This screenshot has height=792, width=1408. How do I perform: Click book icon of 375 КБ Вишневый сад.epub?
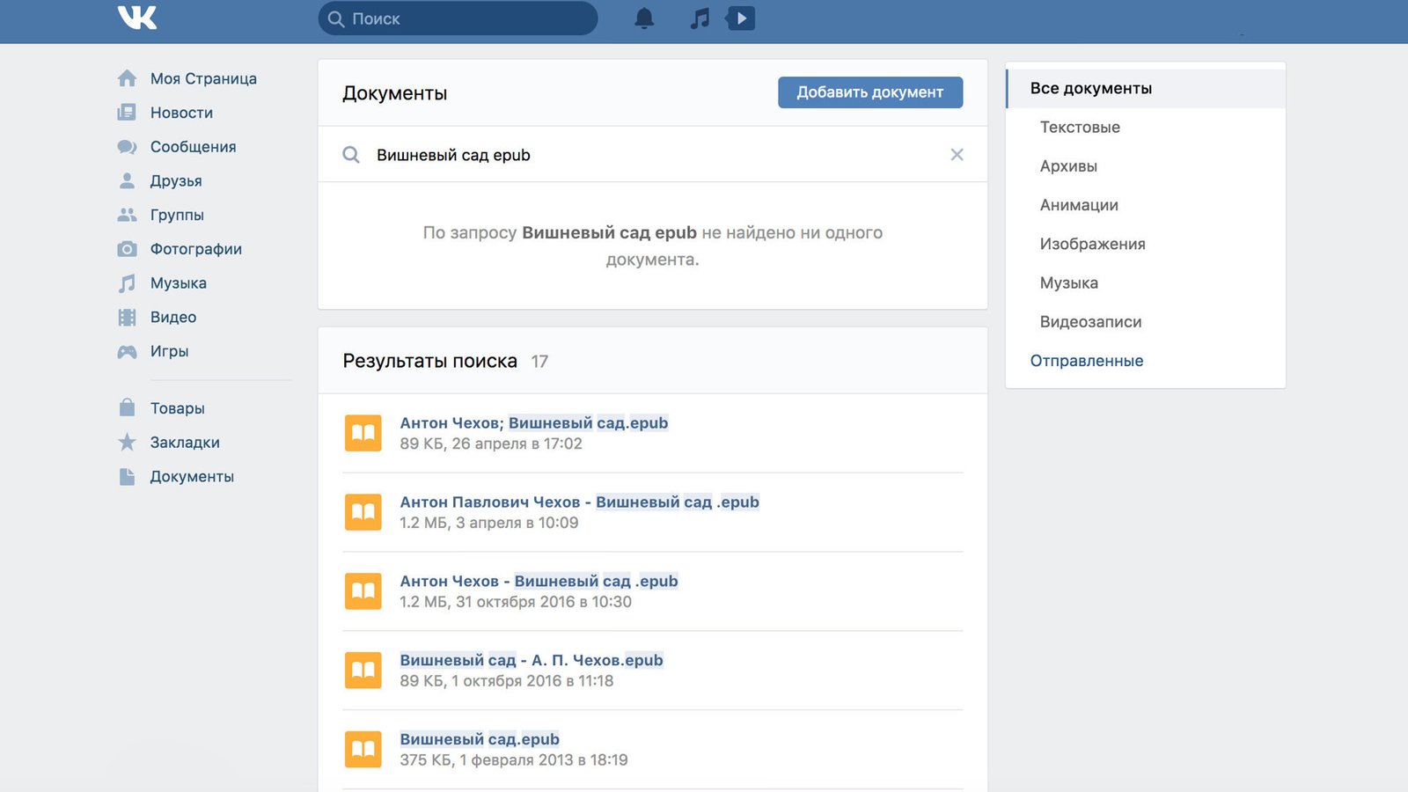pos(363,750)
